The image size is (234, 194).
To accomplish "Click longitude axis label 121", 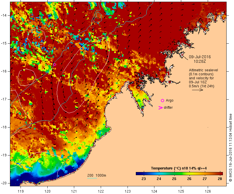I will coord(74,191).
